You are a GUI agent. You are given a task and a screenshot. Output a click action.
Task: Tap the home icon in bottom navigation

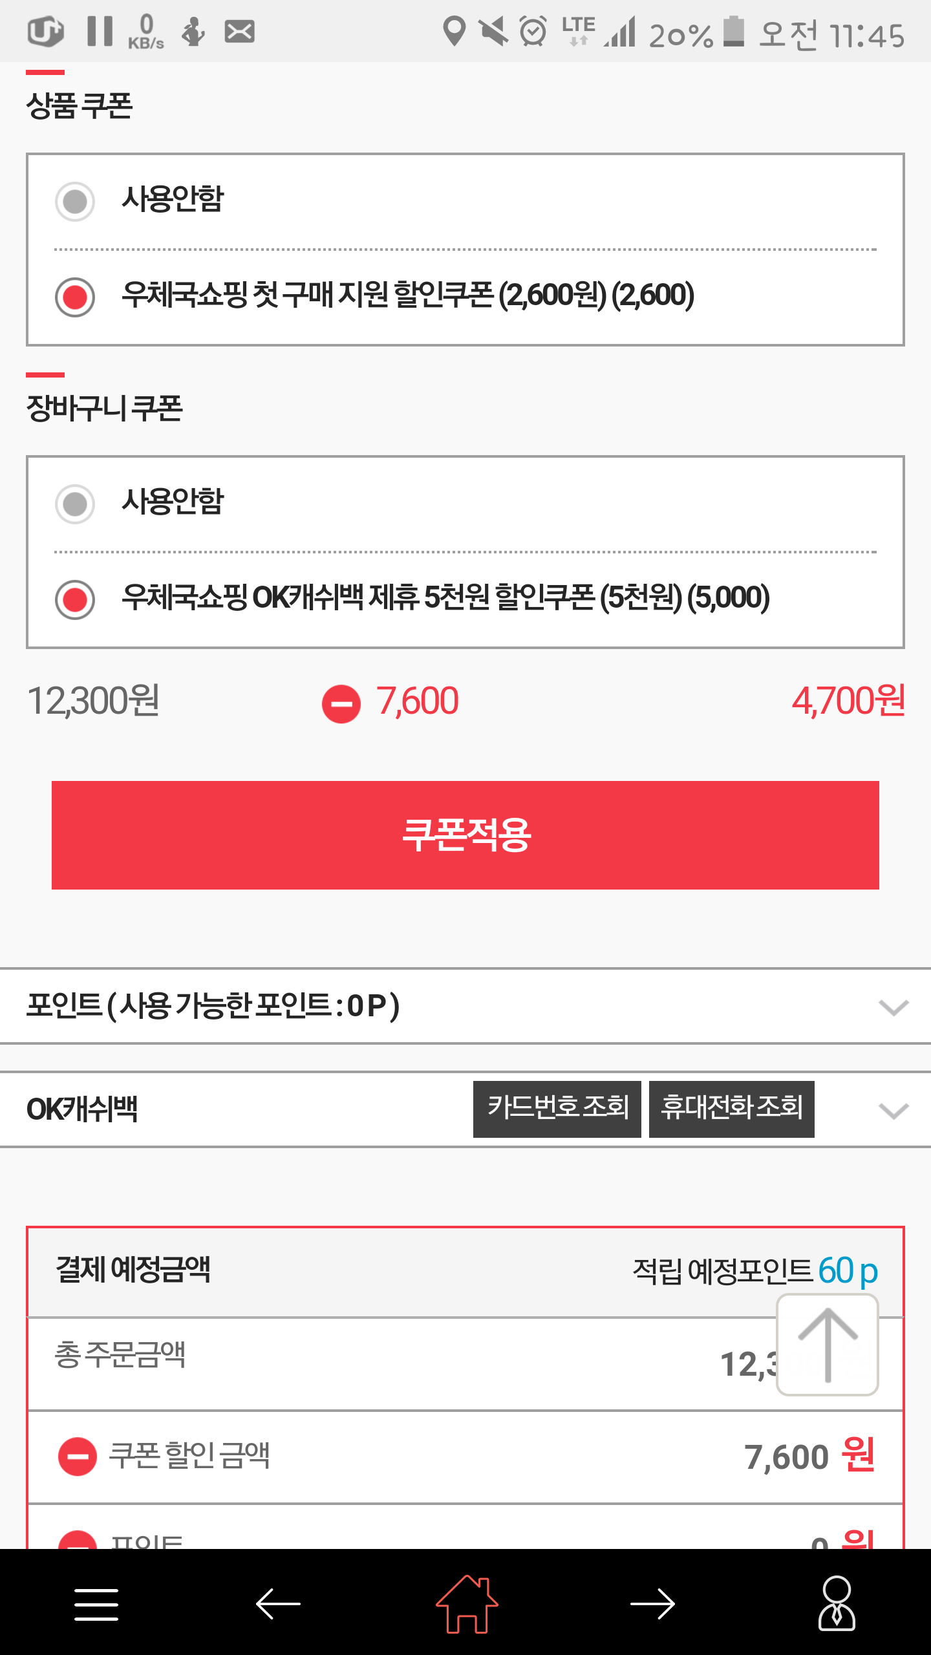click(467, 1603)
